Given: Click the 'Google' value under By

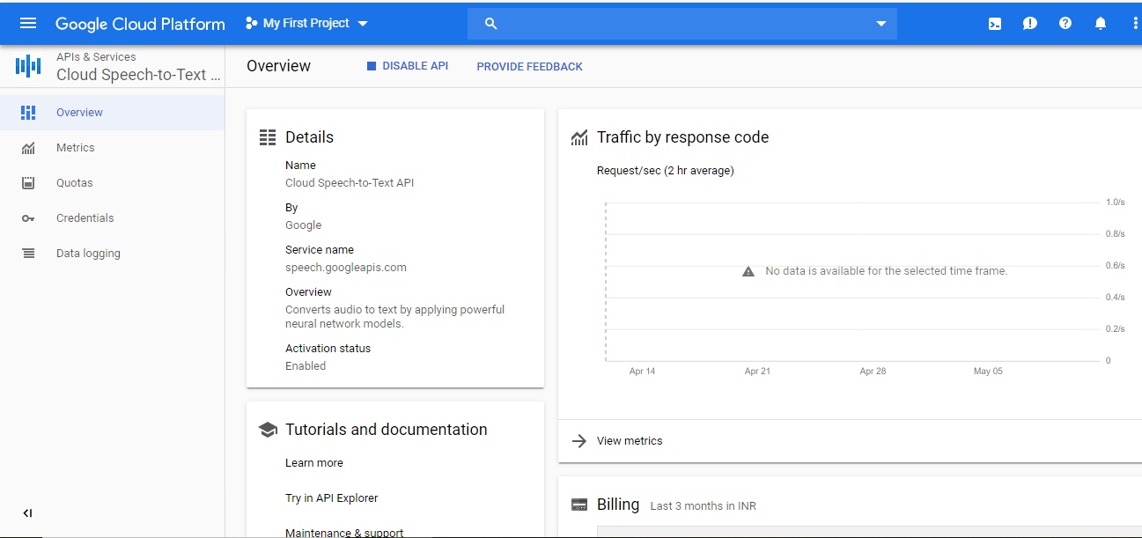Looking at the screenshot, I should (304, 225).
